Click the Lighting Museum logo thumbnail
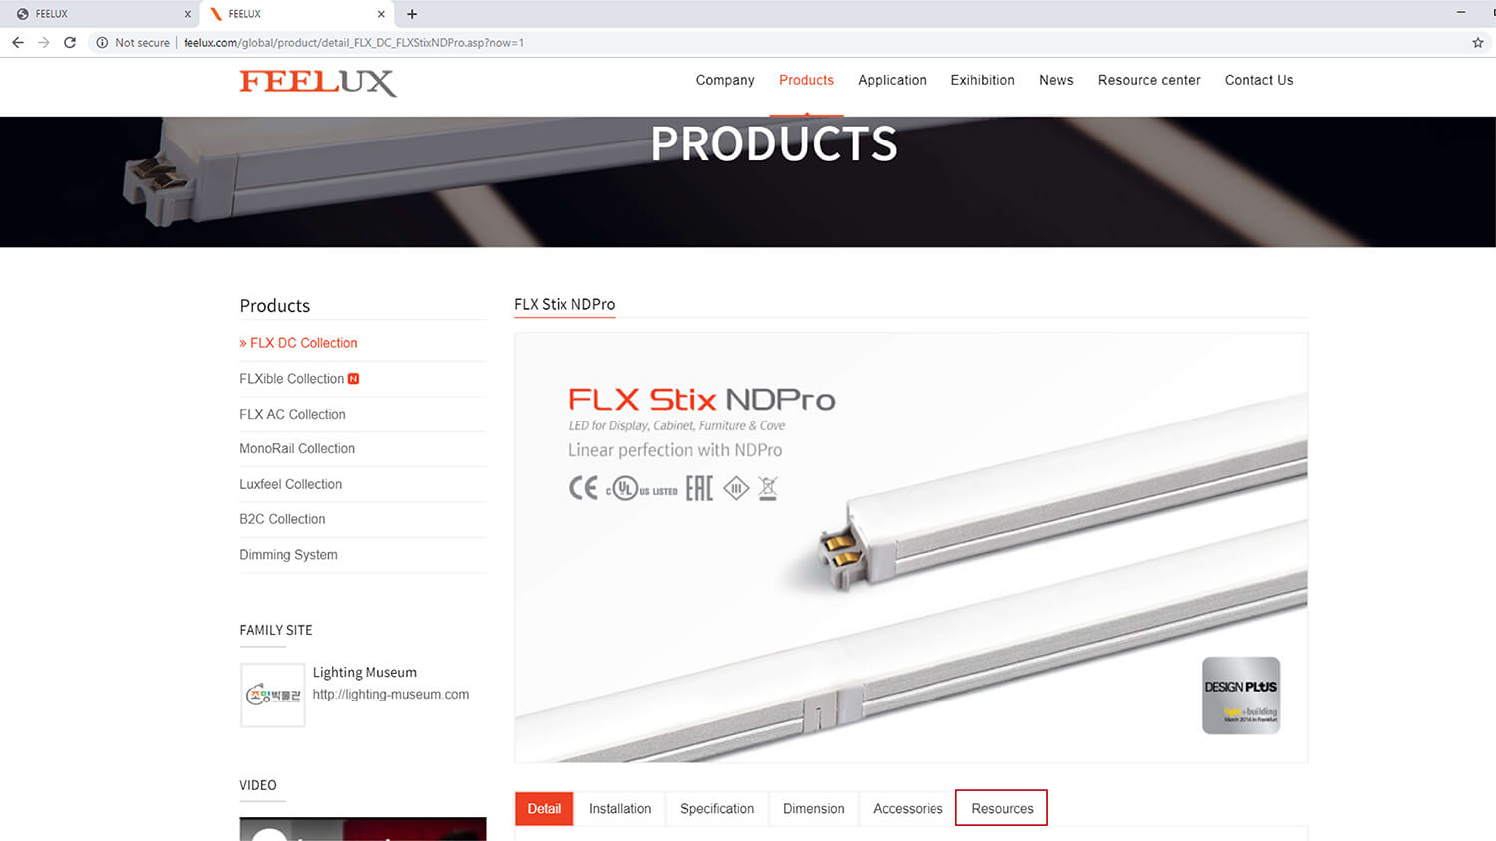 coord(273,696)
